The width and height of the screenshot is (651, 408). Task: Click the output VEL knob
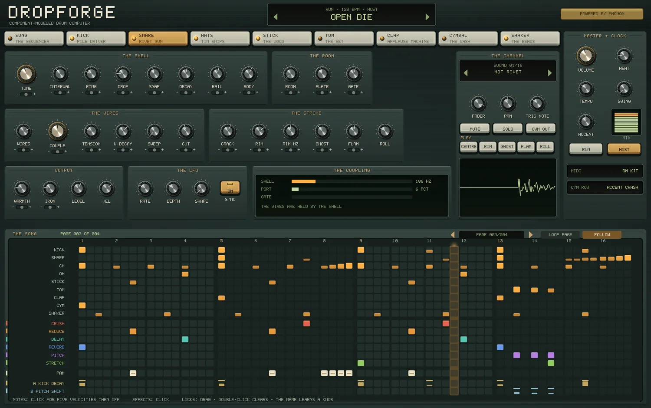coord(106,188)
